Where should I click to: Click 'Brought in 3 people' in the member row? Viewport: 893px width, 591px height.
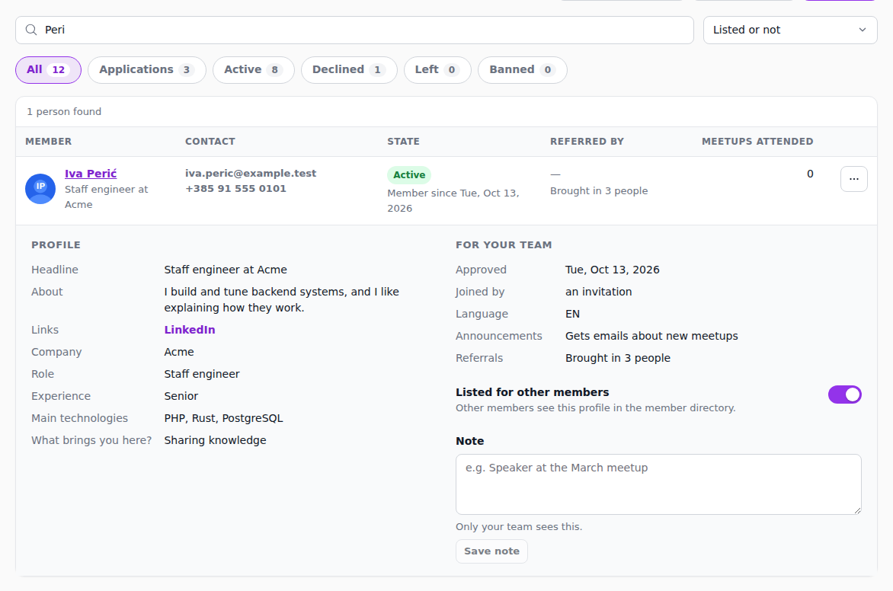[599, 190]
